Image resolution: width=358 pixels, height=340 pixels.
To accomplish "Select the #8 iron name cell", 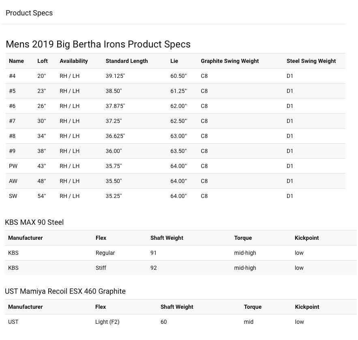I will tap(12, 136).
